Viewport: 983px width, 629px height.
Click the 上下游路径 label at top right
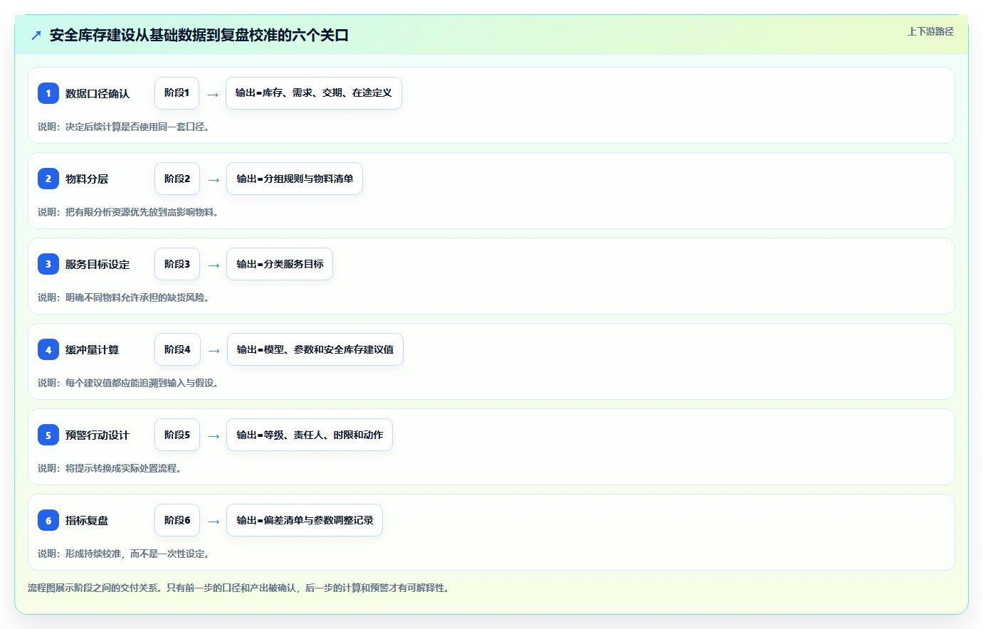point(930,31)
